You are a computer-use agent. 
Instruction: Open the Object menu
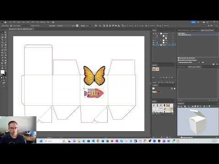click(19, 22)
